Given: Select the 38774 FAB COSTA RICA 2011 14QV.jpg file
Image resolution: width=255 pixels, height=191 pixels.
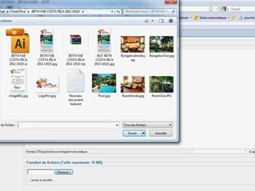Looking at the screenshot, I should point(47,47).
